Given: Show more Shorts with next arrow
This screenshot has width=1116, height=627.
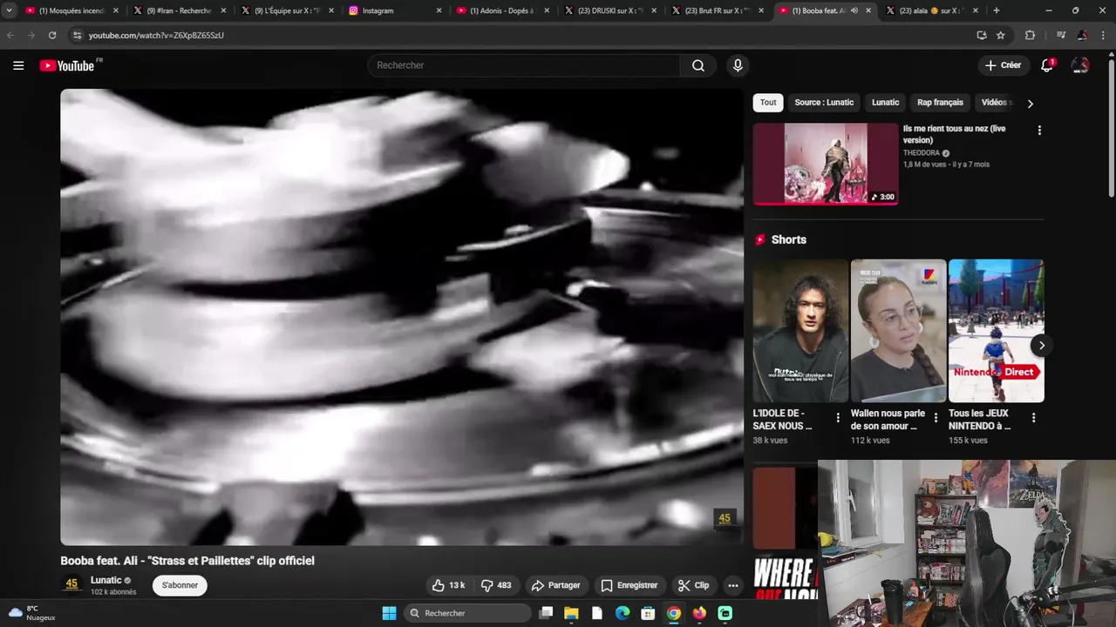Looking at the screenshot, I should point(1041,346).
